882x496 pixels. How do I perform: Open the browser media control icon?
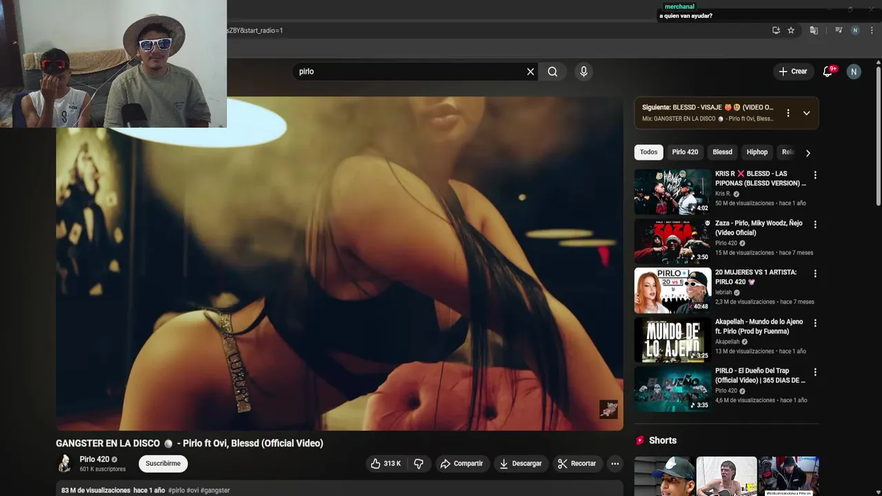[x=839, y=30]
